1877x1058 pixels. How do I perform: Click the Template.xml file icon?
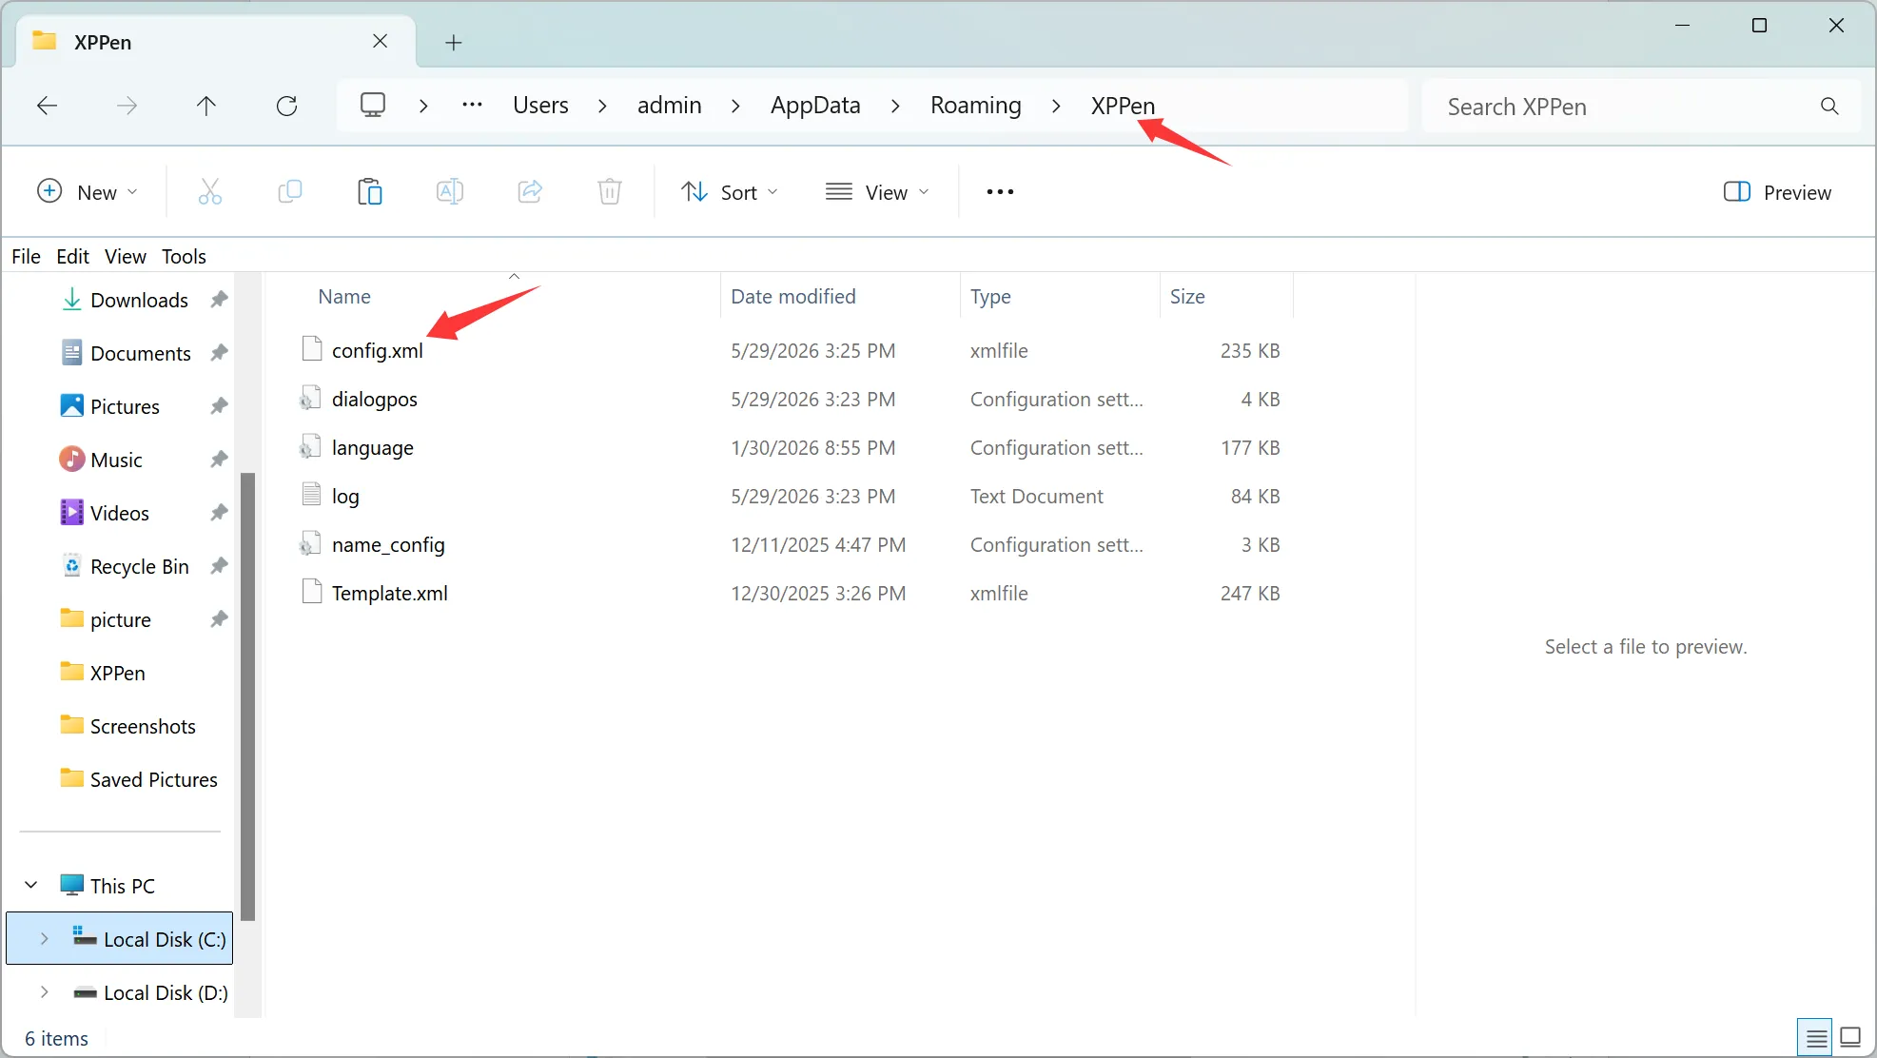[312, 592]
